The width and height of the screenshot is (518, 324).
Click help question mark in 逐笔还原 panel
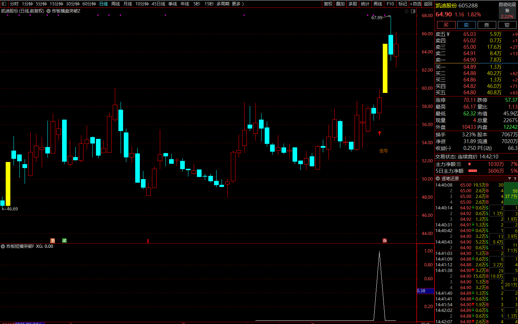[515, 178]
